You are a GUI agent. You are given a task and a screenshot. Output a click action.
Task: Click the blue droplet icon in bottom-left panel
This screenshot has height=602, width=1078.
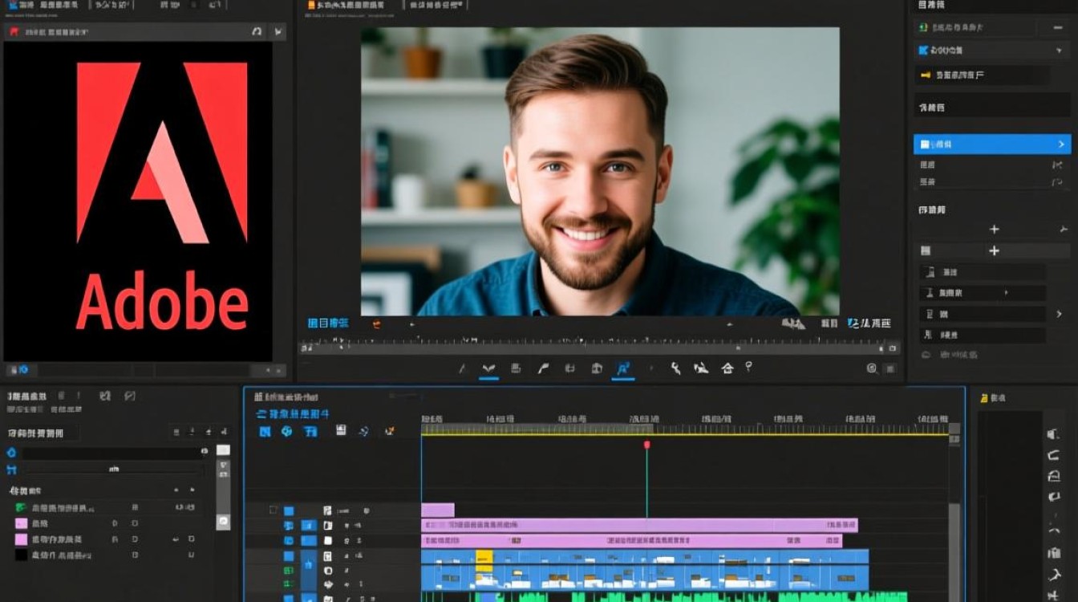coord(11,453)
